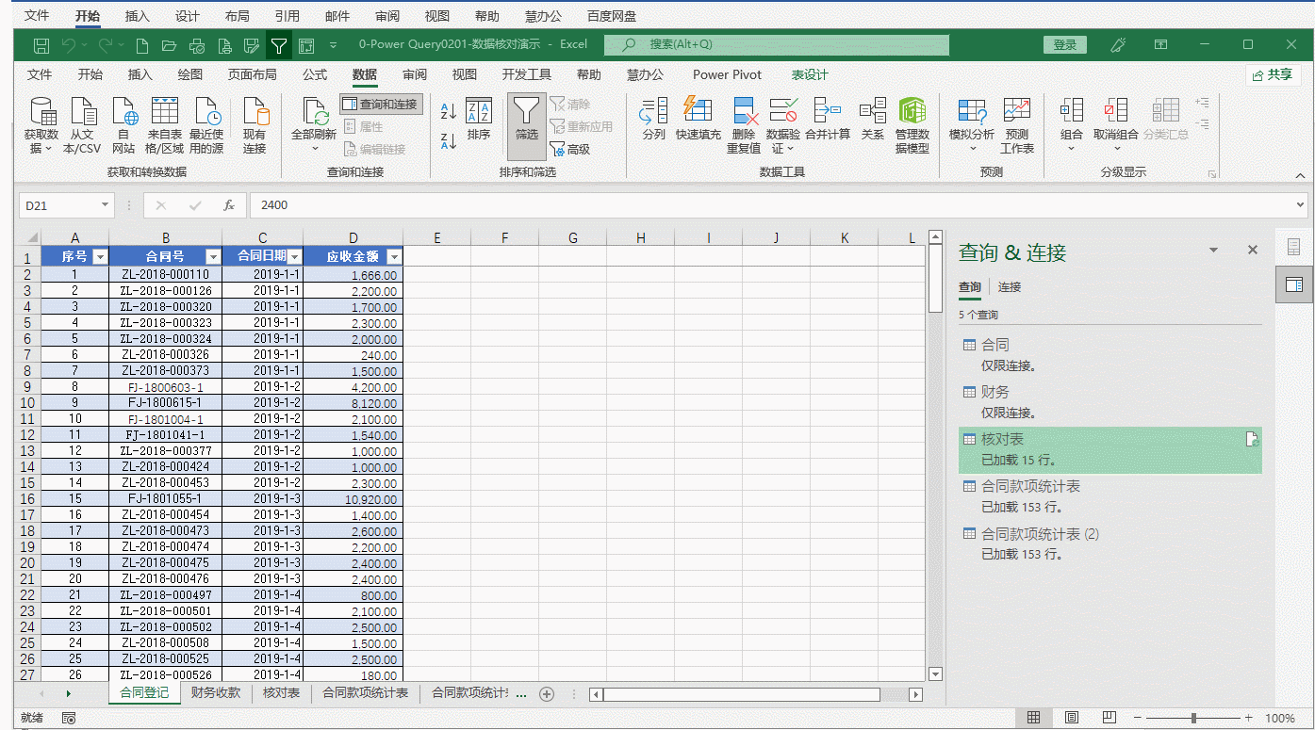Click 预测工作表 (Forecast Sheet)
This screenshot has height=730, width=1315.
(1017, 125)
